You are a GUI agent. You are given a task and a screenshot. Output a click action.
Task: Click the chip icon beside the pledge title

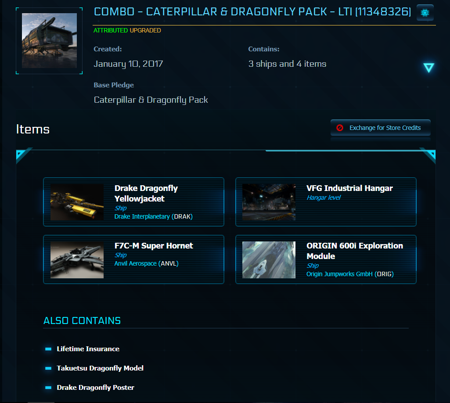pos(425,13)
